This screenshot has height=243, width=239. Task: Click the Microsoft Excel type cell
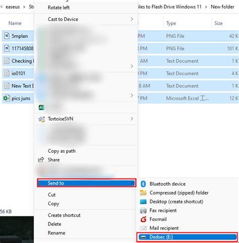pyautogui.click(x=188, y=98)
